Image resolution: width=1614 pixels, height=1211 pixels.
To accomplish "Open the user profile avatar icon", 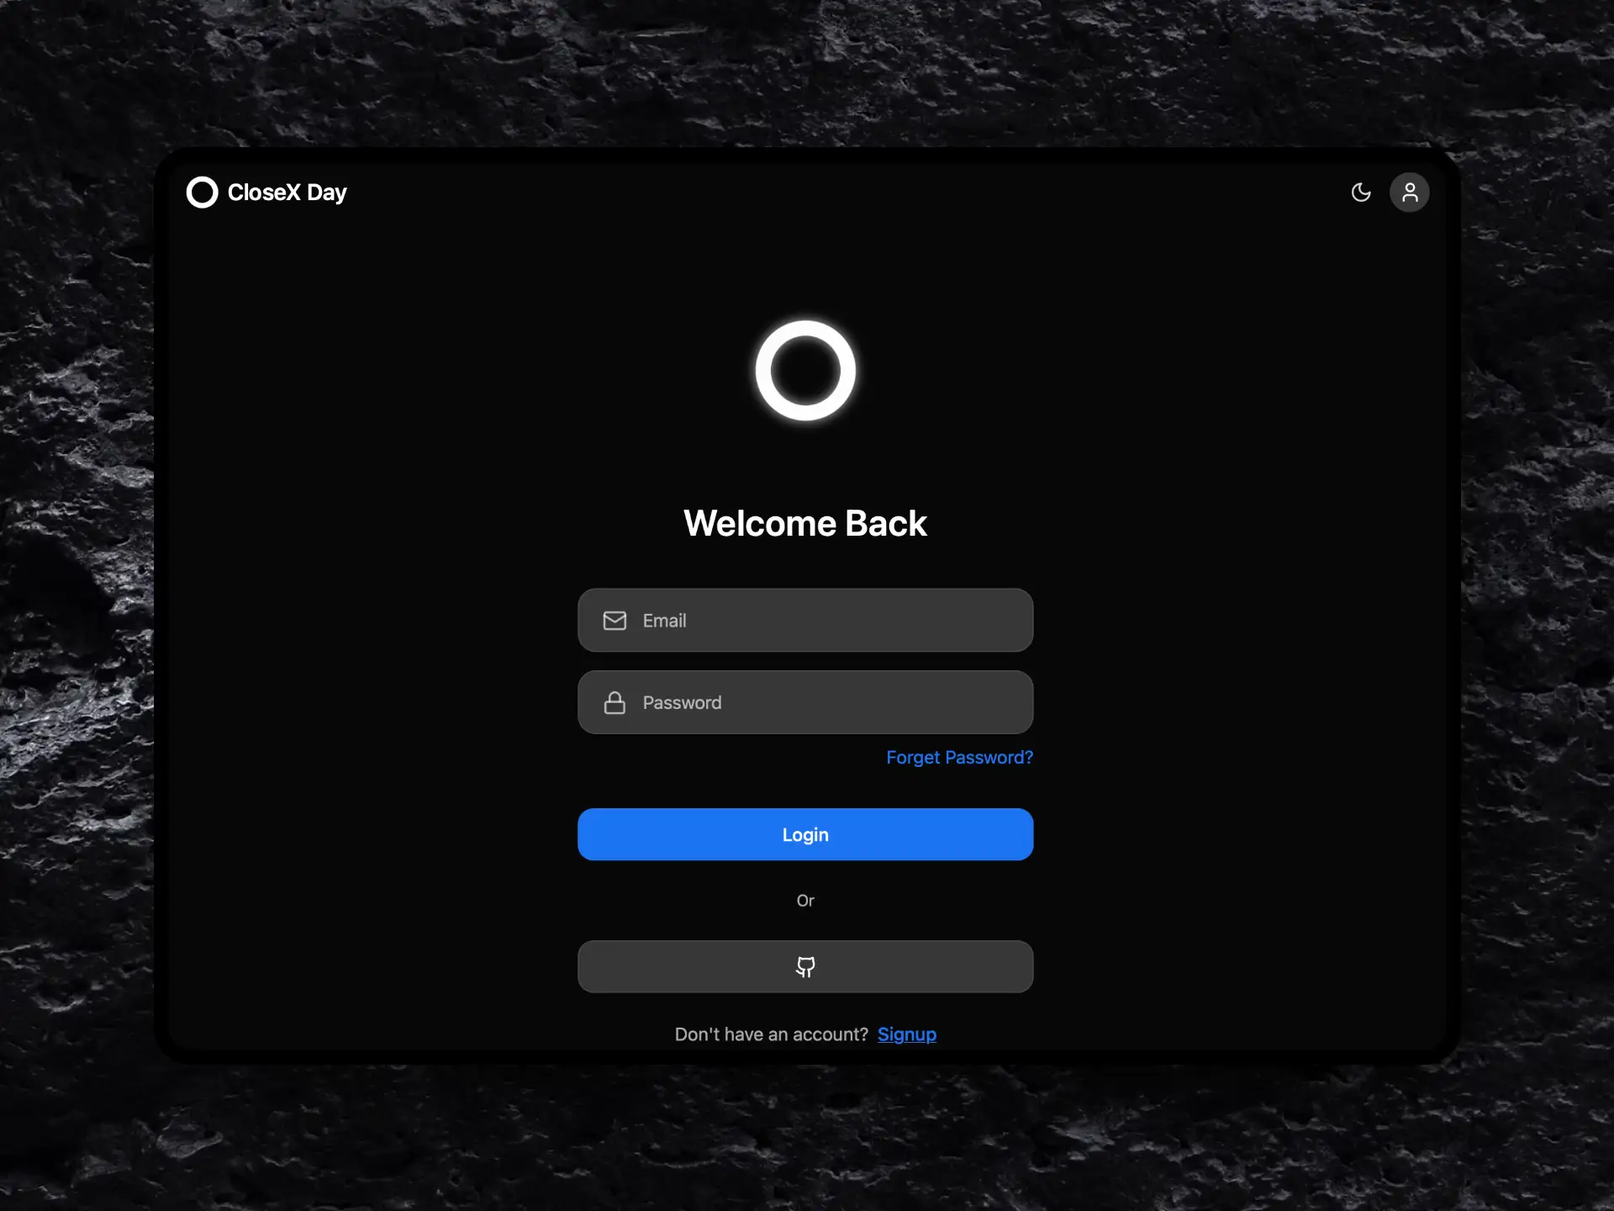I will coord(1410,193).
